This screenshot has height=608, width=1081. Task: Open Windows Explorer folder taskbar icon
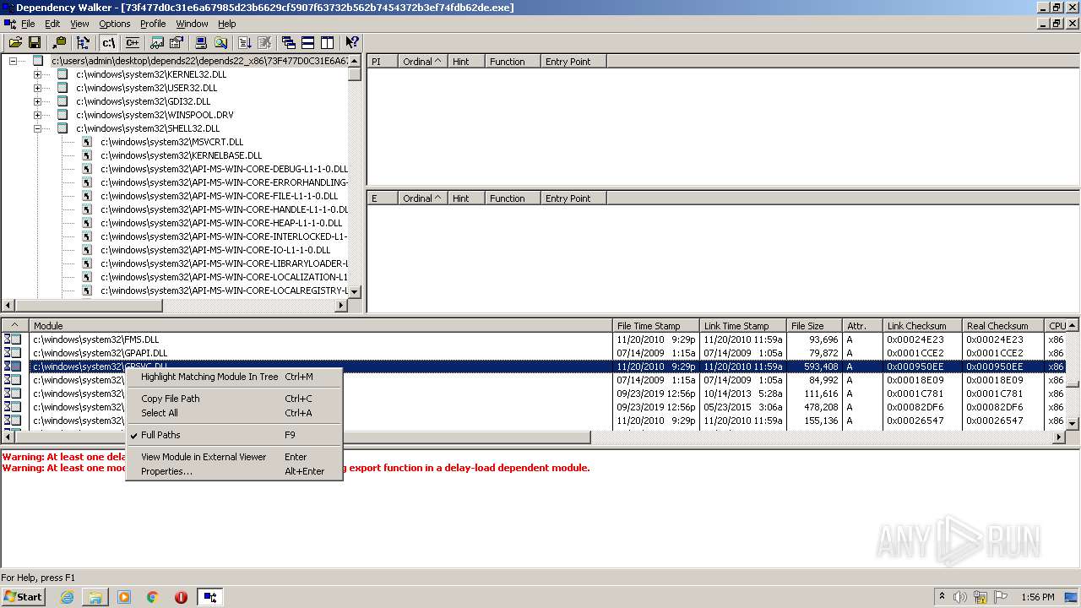click(x=95, y=597)
